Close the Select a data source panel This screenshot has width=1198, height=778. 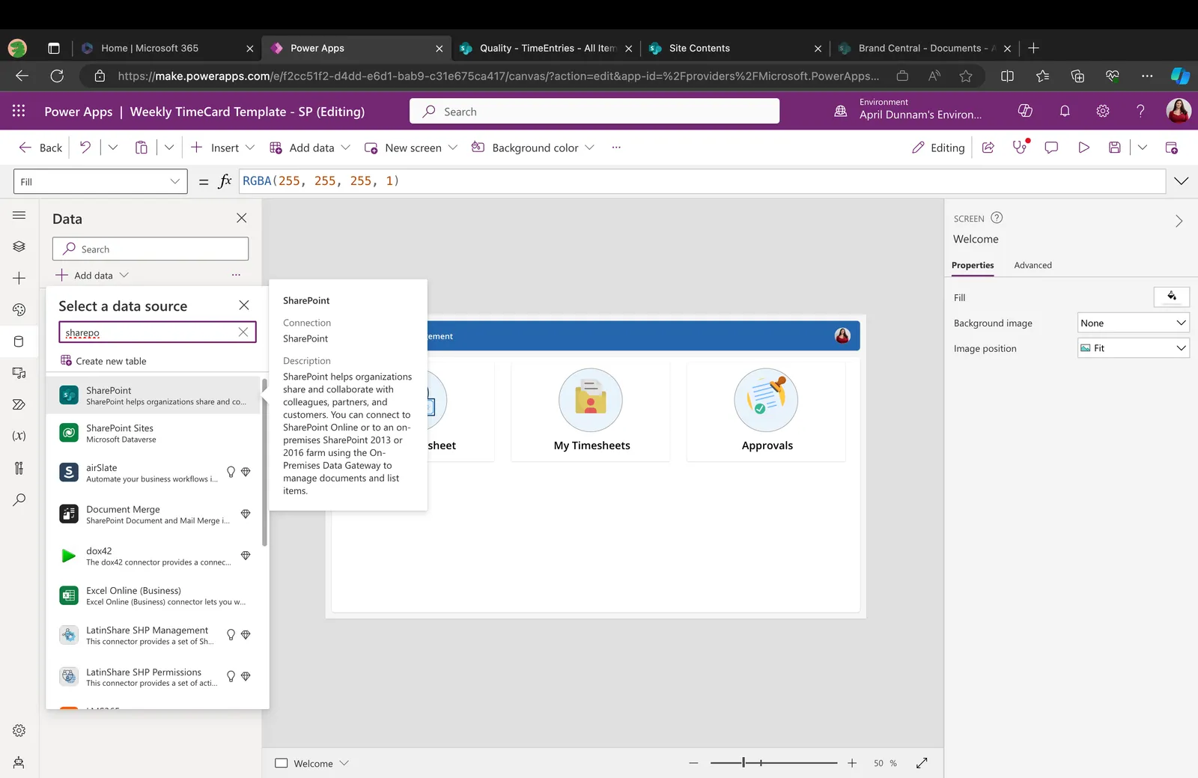[x=244, y=305]
